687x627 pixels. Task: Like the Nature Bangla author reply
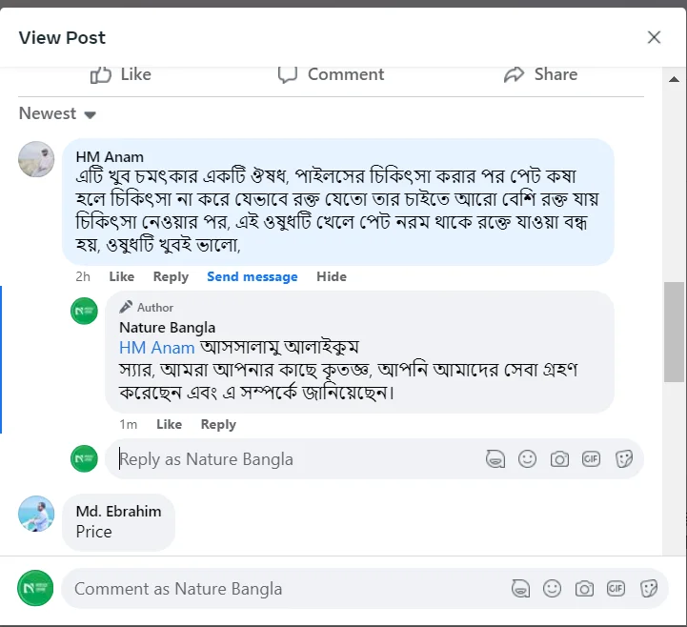tap(169, 424)
